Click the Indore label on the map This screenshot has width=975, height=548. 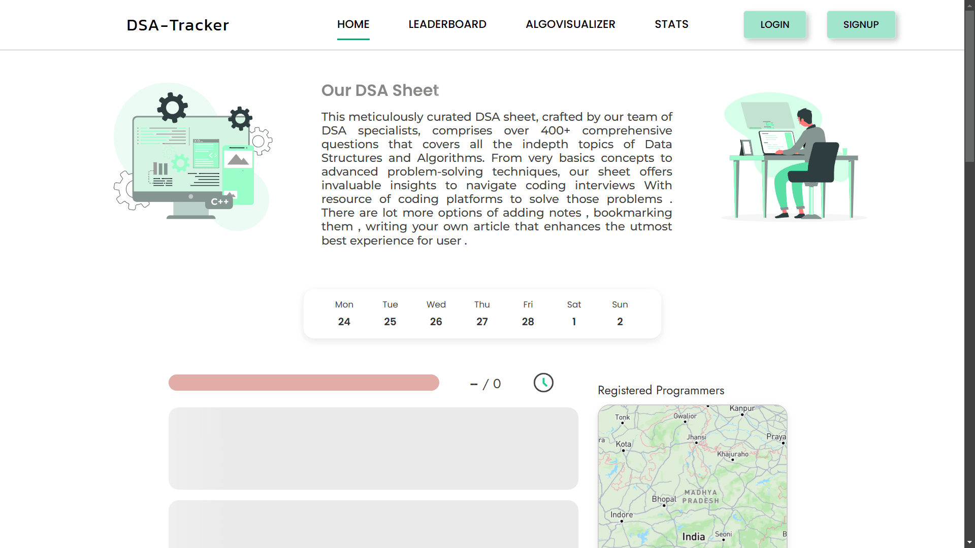(622, 515)
